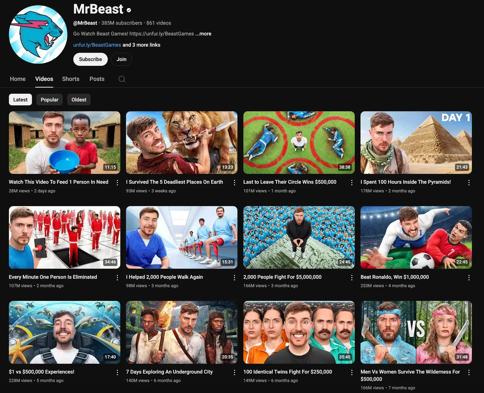
Task: Go to the Home tab
Action: 18,79
